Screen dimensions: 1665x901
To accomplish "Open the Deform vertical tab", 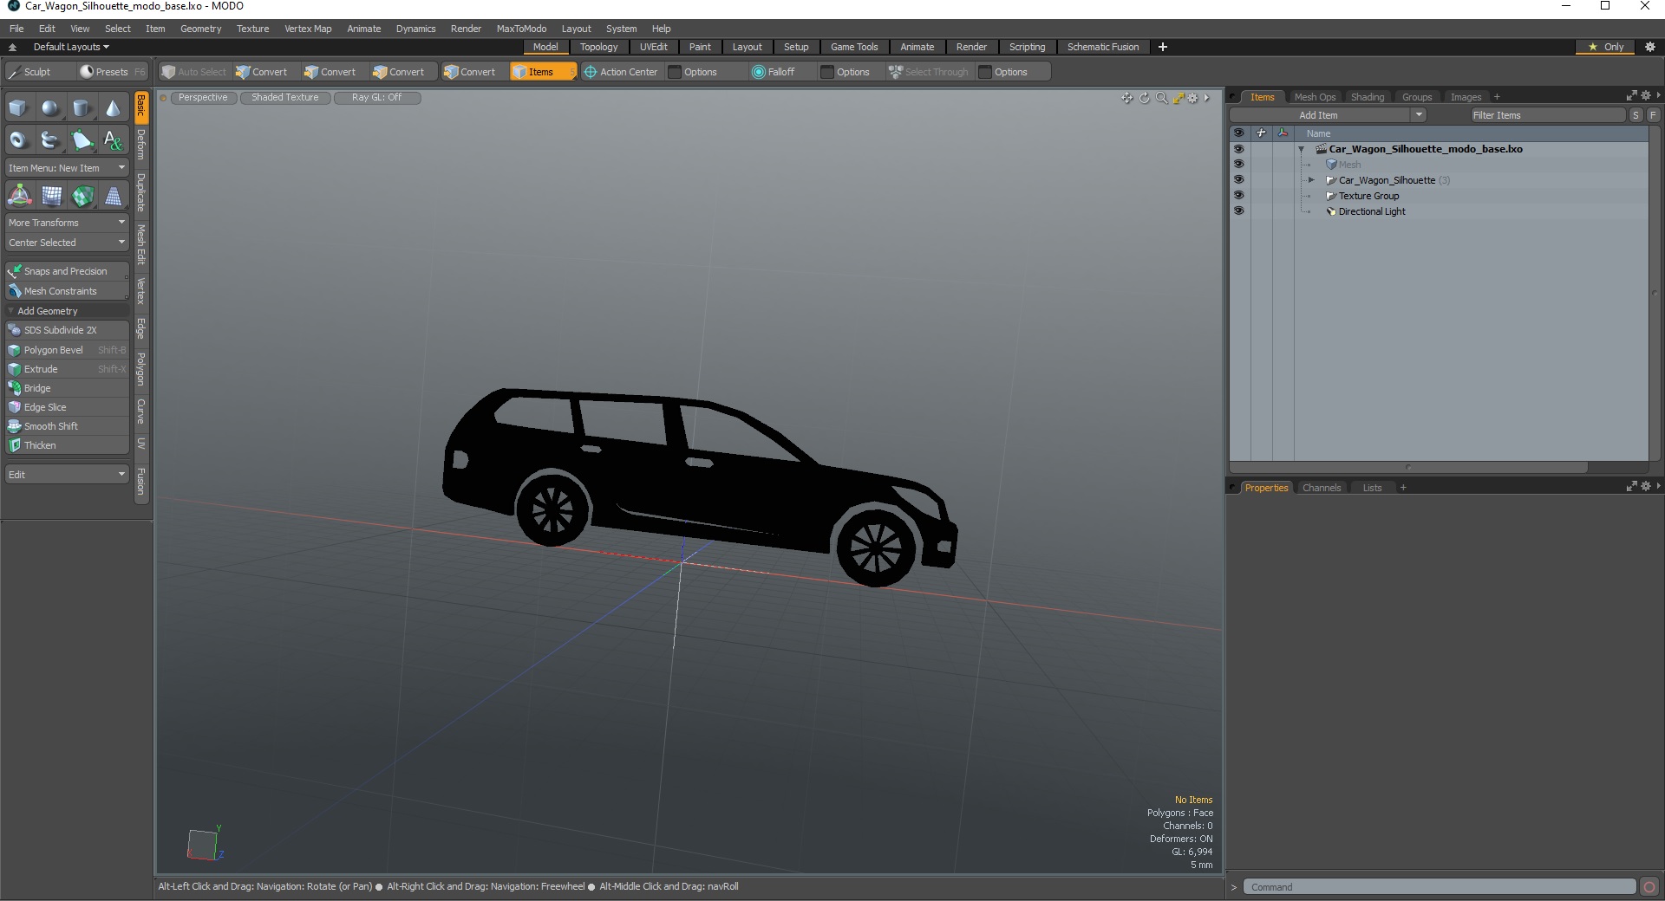I will (x=141, y=145).
